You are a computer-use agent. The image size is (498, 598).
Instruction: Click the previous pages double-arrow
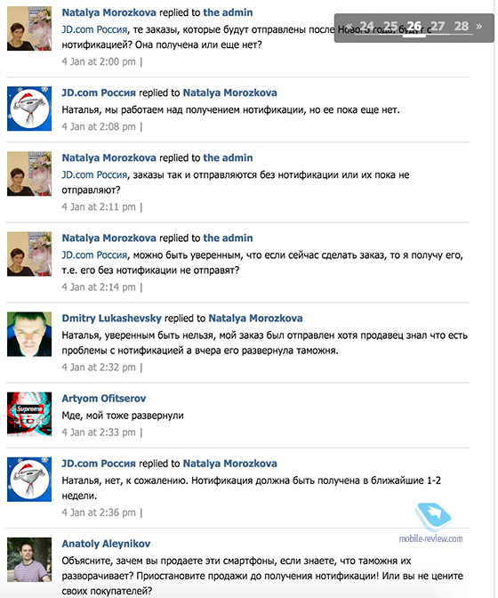[x=349, y=27]
